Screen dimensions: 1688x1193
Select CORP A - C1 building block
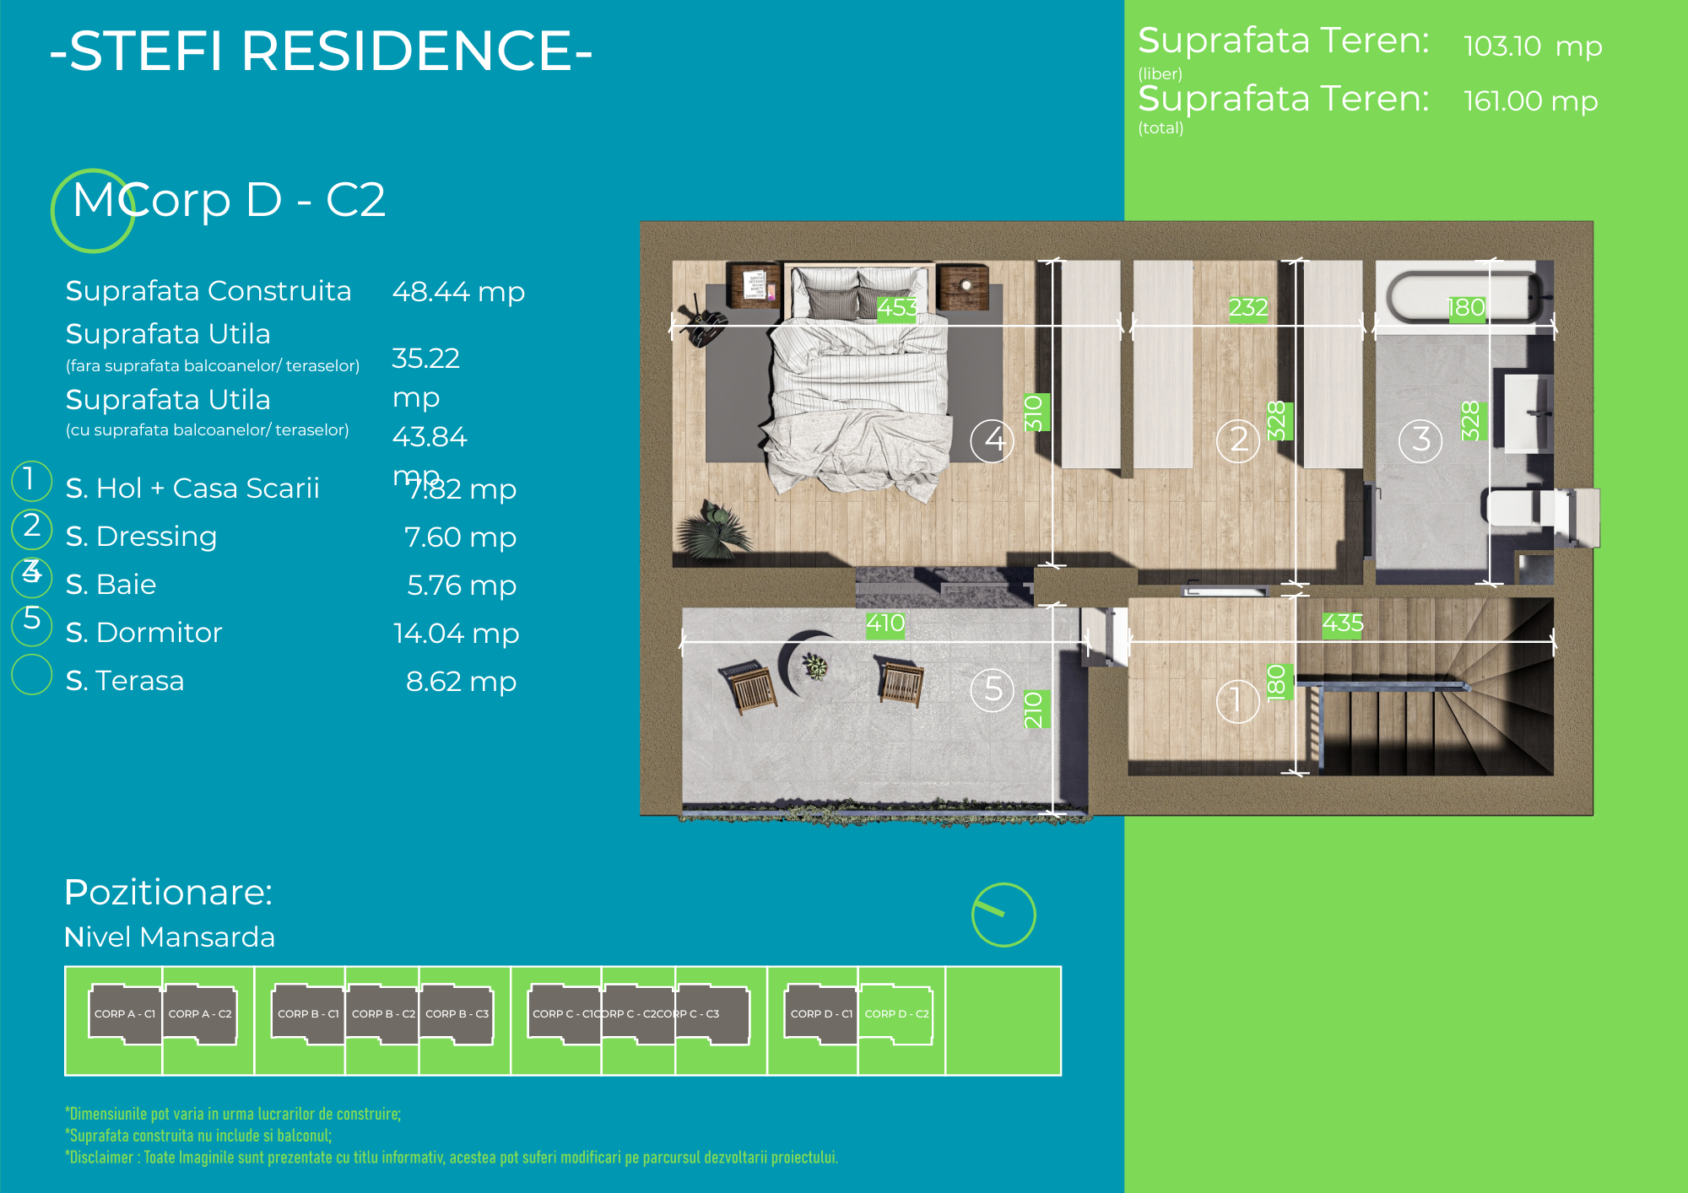click(125, 1014)
